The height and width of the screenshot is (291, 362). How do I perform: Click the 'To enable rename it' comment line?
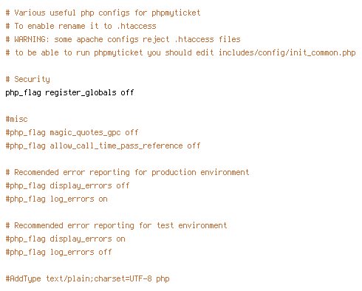81,26
